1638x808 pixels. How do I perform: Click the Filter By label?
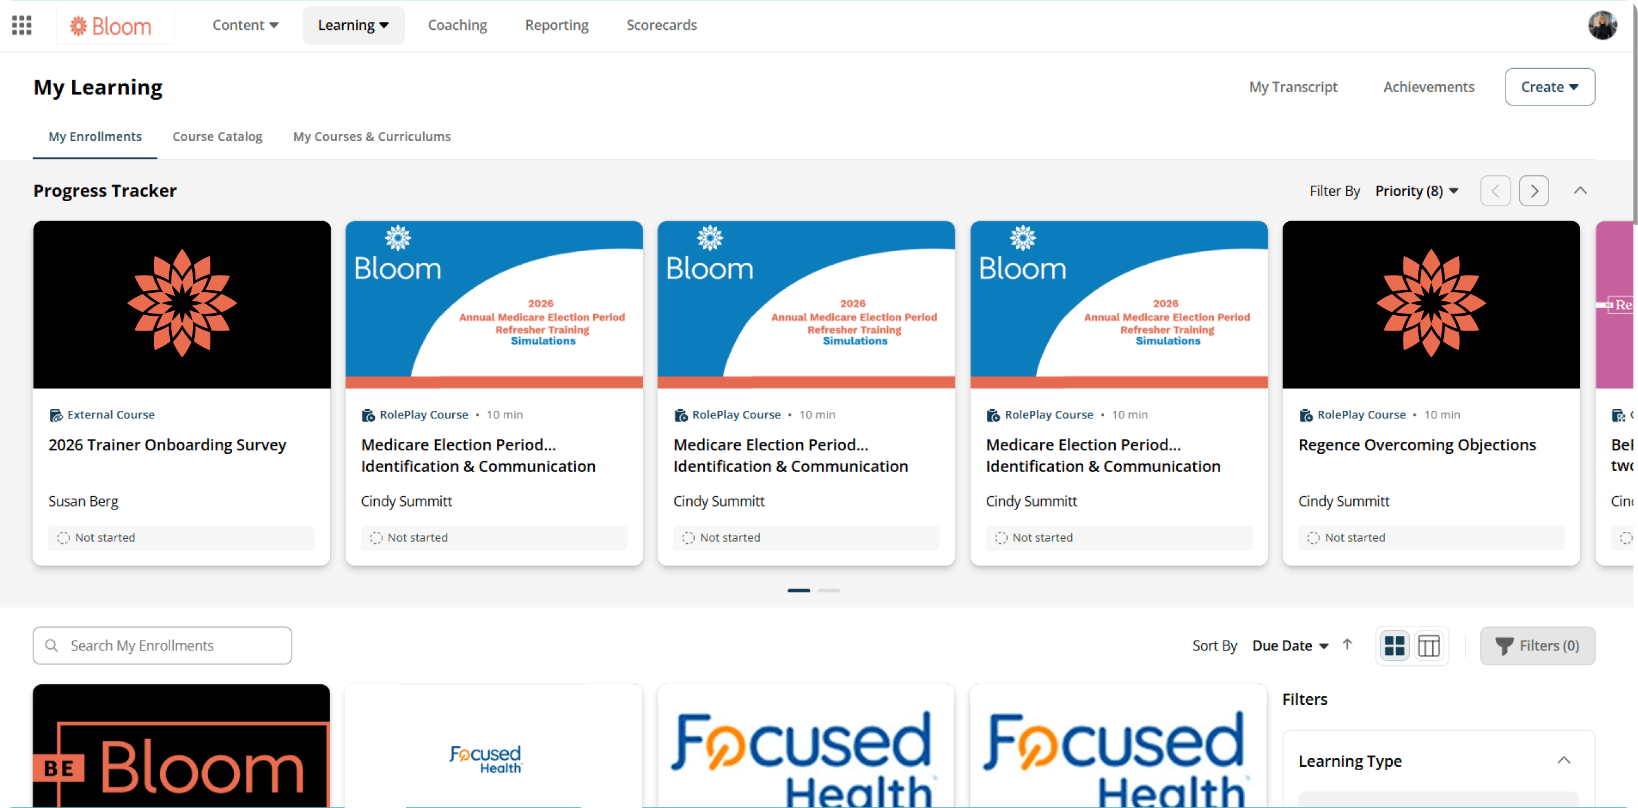[1335, 191]
